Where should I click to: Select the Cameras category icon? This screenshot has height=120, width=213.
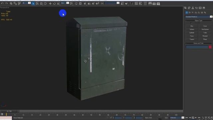196,13
